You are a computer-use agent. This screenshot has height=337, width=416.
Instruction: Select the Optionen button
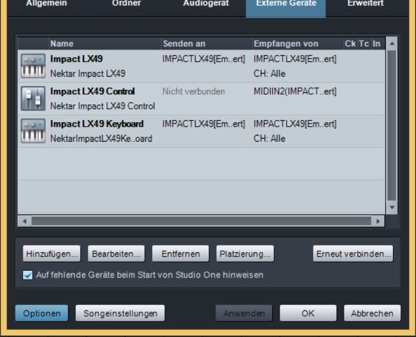coord(41,313)
